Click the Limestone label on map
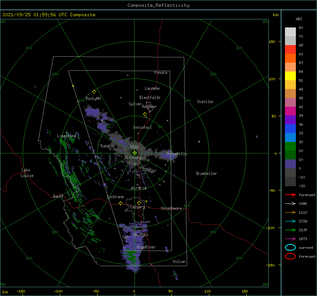The height and width of the screenshot is (296, 317). [x=67, y=136]
